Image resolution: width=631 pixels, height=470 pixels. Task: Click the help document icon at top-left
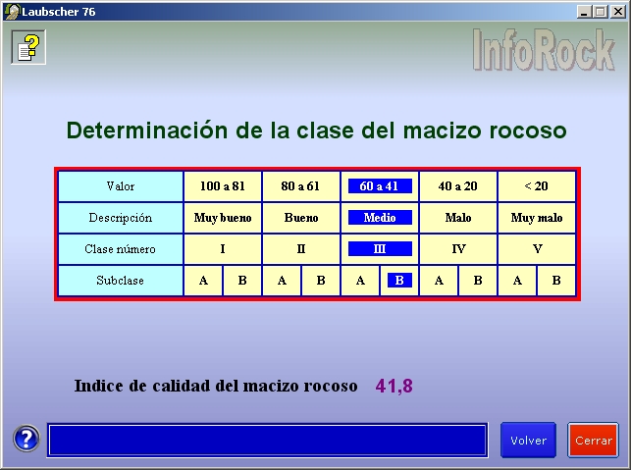click(28, 46)
